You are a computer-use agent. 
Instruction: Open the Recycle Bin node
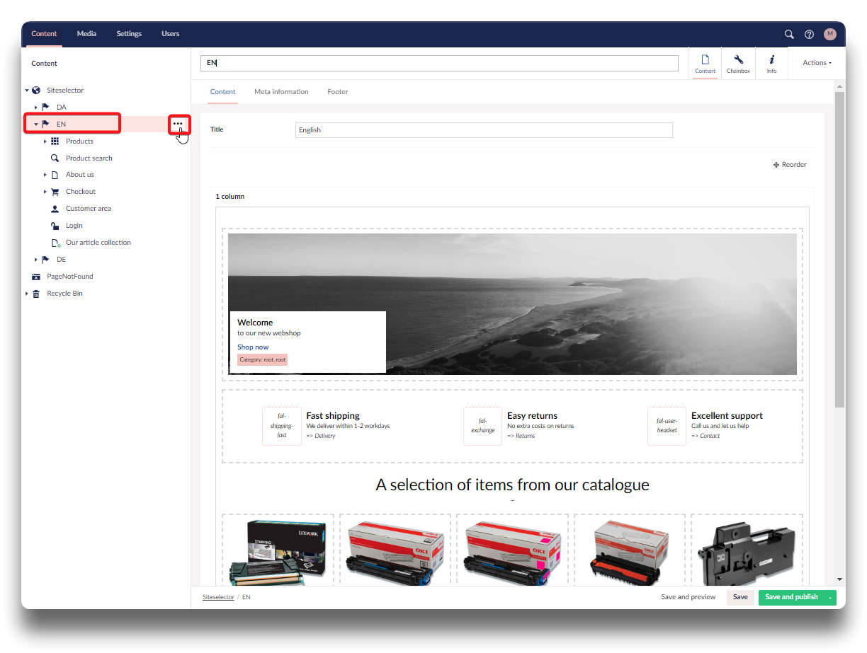coord(64,294)
